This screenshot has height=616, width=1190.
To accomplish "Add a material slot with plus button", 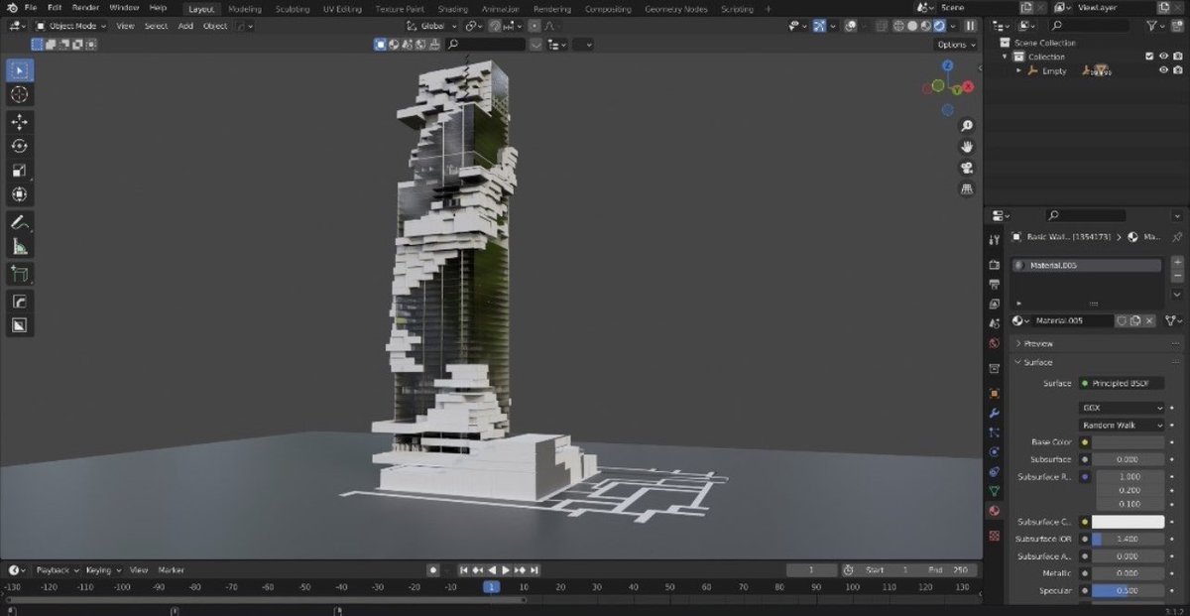I will pos(1177,263).
